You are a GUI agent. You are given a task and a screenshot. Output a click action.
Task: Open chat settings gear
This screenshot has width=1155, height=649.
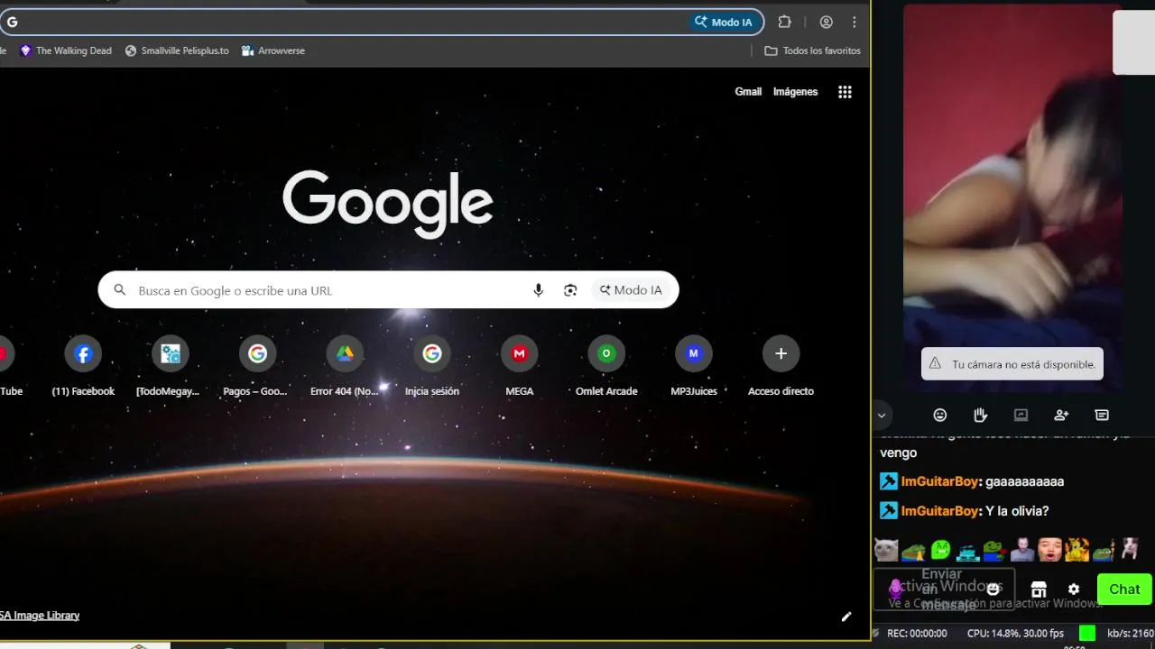pyautogui.click(x=1074, y=589)
